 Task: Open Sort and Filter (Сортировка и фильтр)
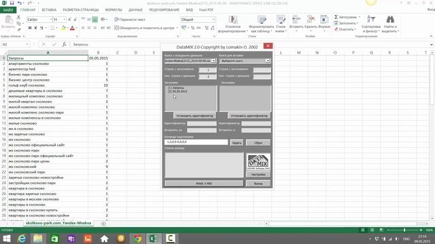(371, 24)
